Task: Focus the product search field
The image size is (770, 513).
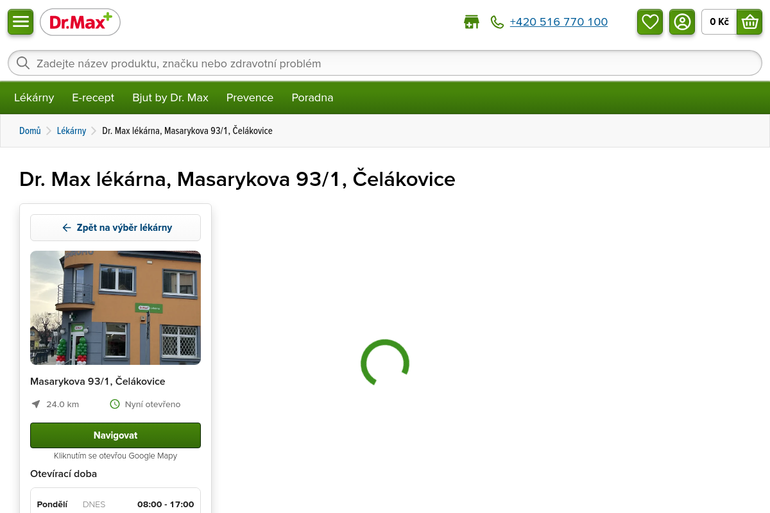Action: (x=385, y=63)
